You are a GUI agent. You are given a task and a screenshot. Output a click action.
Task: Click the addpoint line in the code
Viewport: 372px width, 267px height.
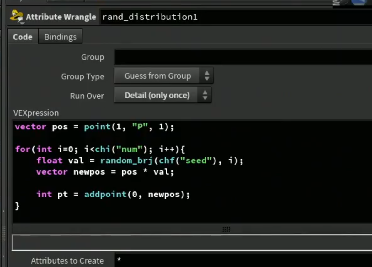pos(113,194)
